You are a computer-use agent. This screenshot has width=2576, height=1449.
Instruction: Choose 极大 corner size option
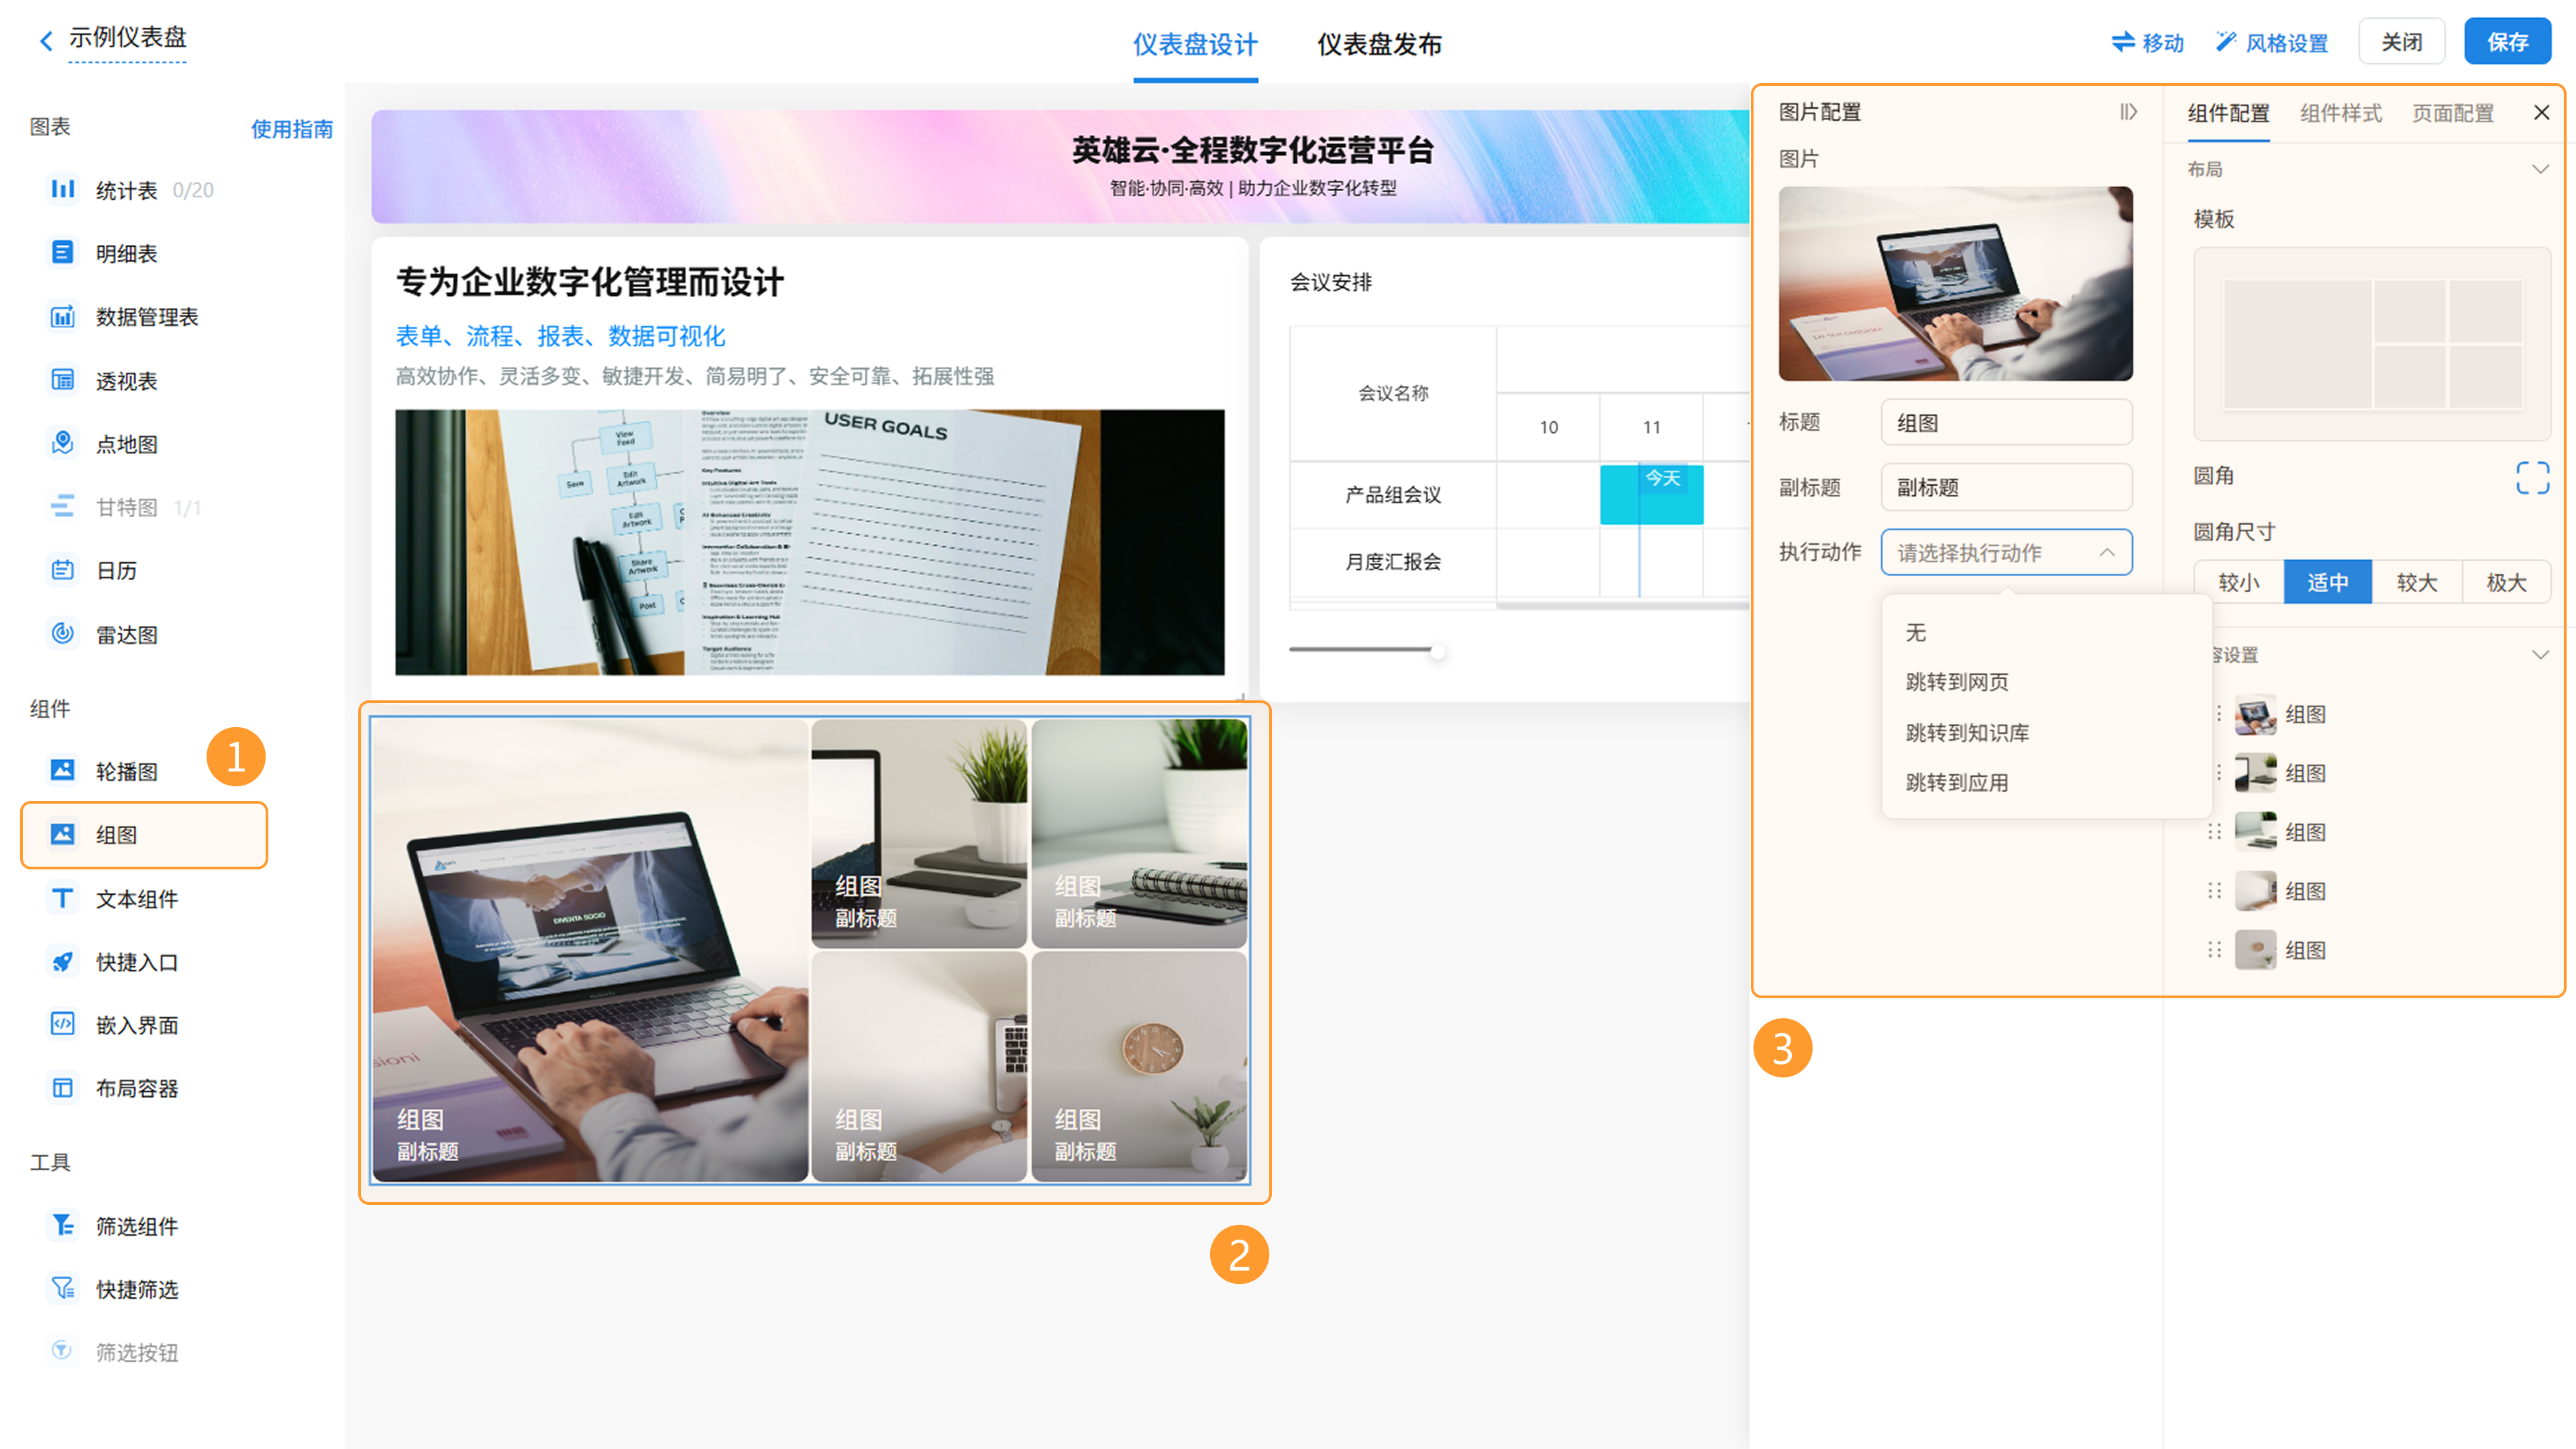click(x=2506, y=582)
